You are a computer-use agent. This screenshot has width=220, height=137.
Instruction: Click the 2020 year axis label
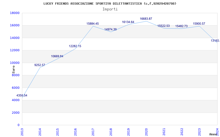pos(146,131)
